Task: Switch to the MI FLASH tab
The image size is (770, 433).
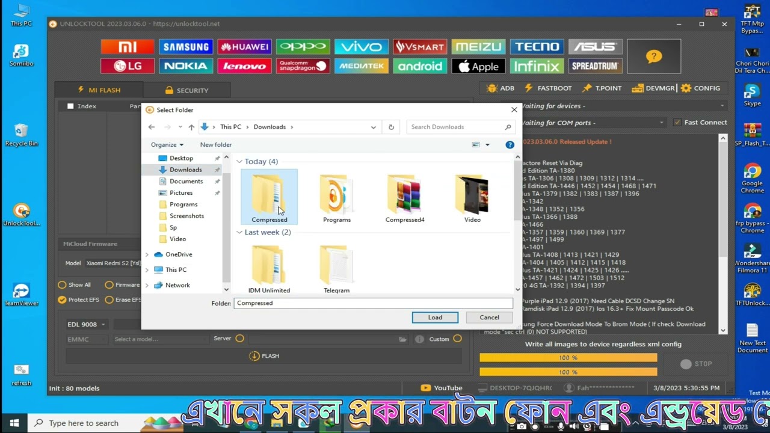Action: [x=99, y=90]
